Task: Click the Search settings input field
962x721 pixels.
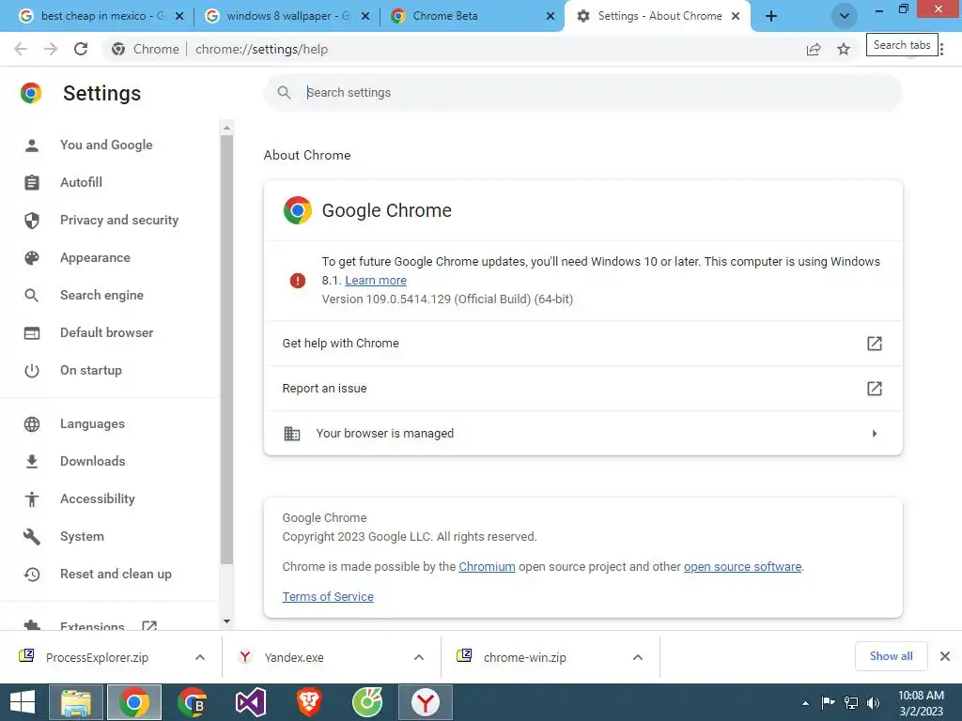Action: [582, 93]
